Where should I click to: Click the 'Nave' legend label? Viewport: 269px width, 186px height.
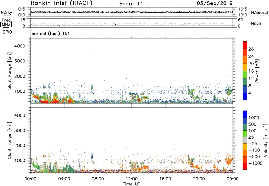[256, 23]
